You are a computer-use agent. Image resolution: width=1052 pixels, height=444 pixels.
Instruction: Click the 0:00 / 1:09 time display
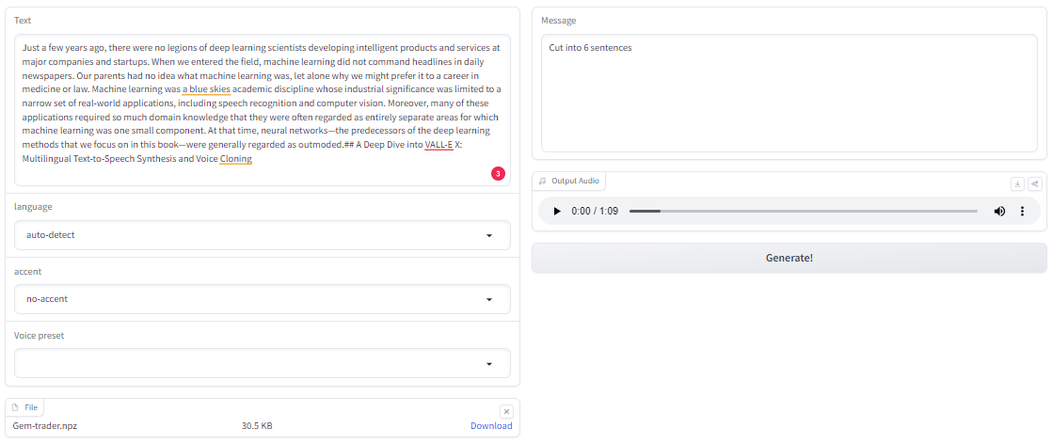coord(595,212)
